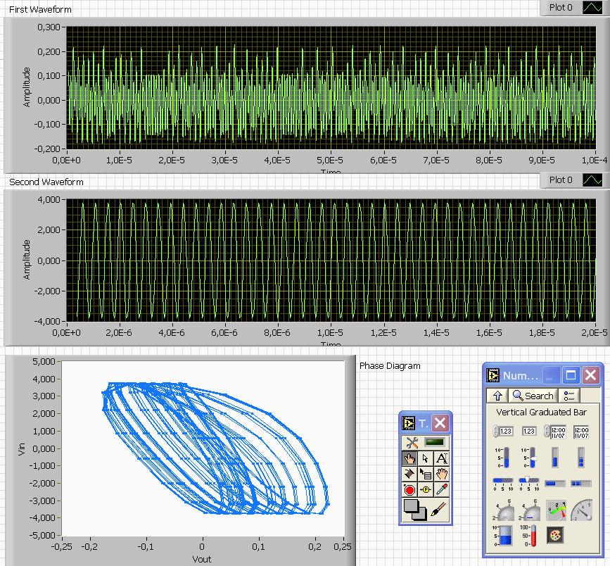
Task: Select the Phase Diagram label
Action: point(390,366)
